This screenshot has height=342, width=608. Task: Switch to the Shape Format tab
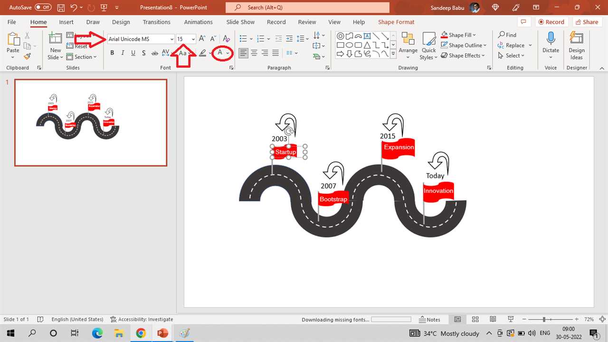point(396,22)
